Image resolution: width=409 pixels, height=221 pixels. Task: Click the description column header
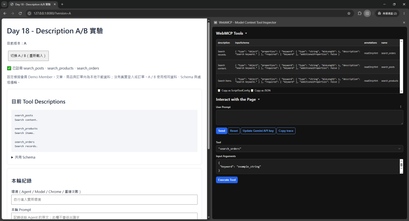pyautogui.click(x=224, y=43)
